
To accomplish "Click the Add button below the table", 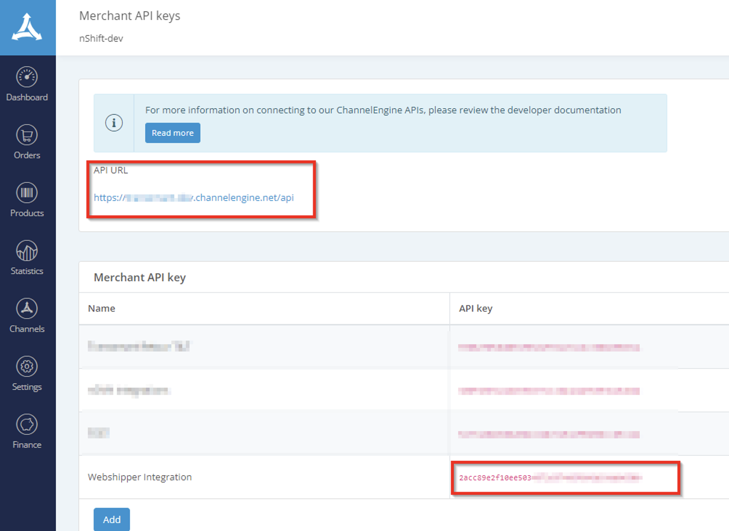I will tap(111, 519).
